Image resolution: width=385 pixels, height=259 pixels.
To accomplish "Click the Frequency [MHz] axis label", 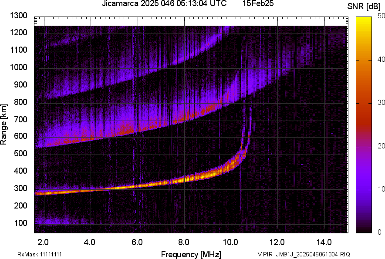I will pyautogui.click(x=191, y=254).
